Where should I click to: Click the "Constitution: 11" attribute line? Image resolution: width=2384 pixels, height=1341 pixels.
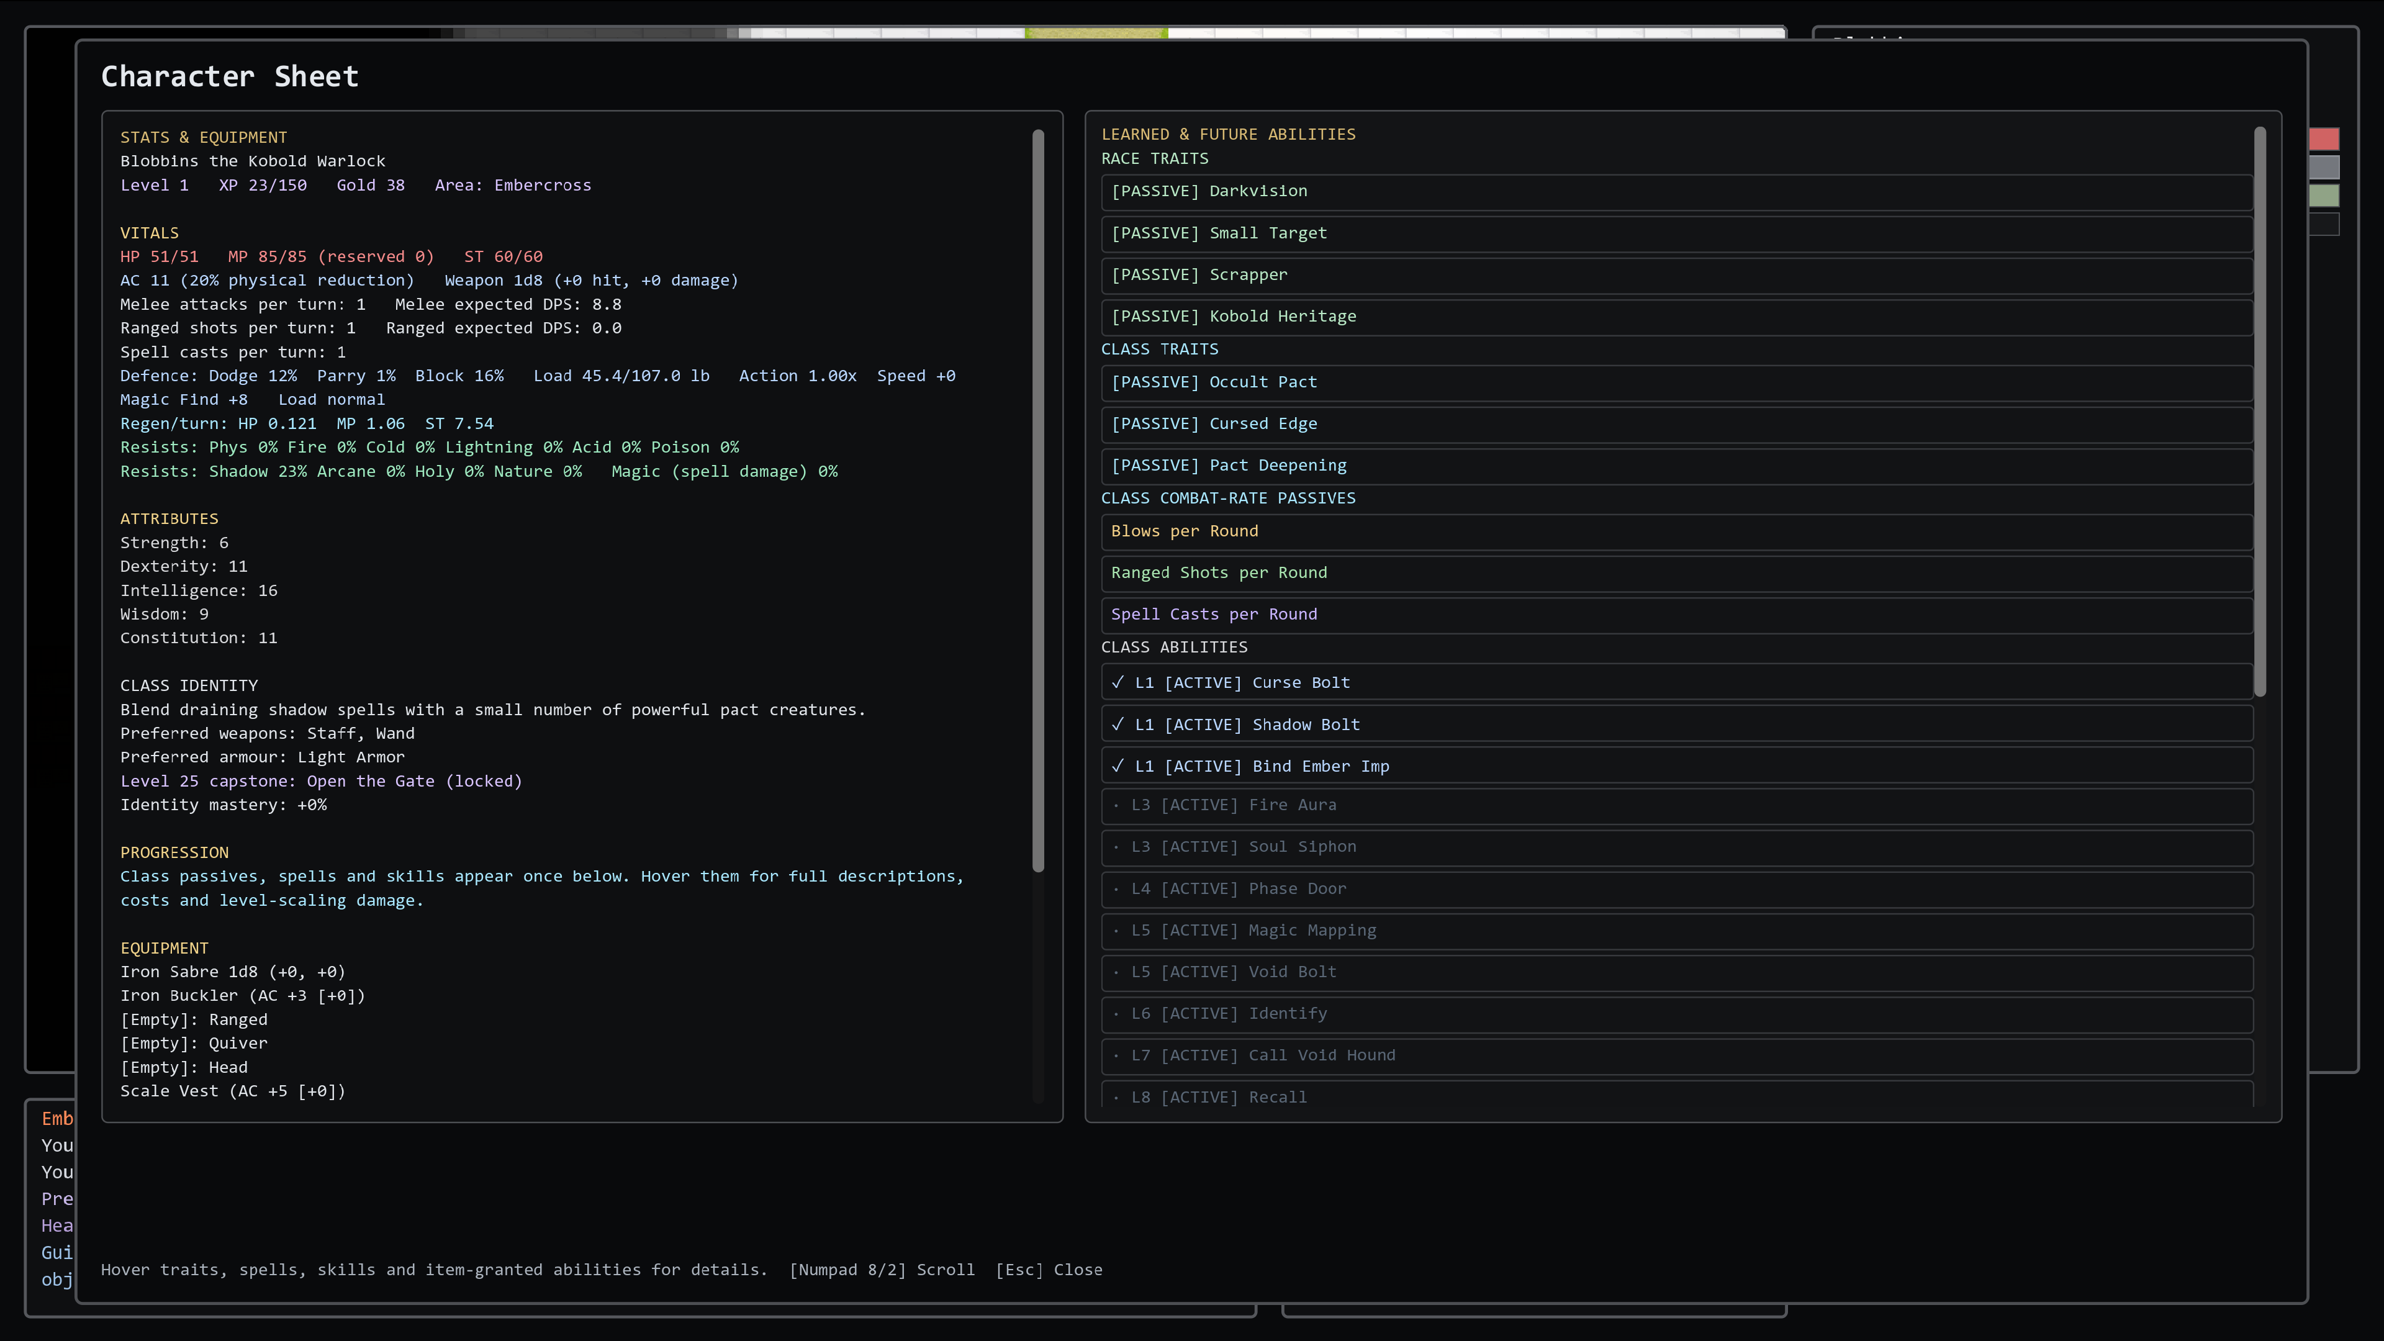pyautogui.click(x=199, y=639)
